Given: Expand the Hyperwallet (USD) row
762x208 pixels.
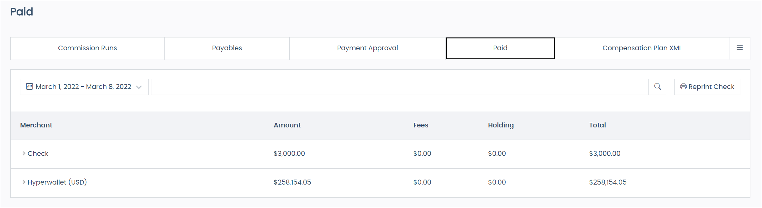Looking at the screenshot, I should click(x=24, y=182).
